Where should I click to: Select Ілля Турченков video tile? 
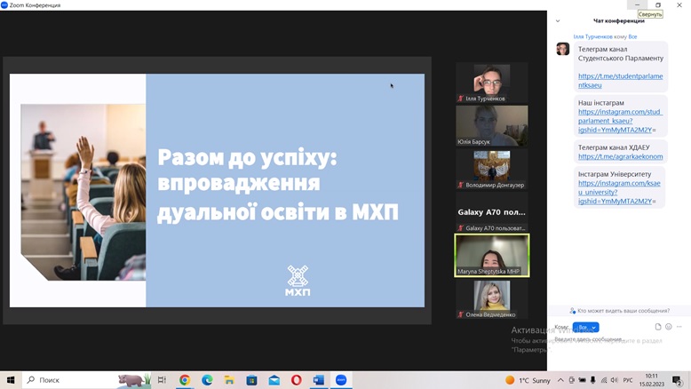click(x=492, y=83)
